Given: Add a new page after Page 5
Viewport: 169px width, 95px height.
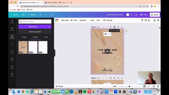Looking at the screenshot, I should tap(122, 78).
